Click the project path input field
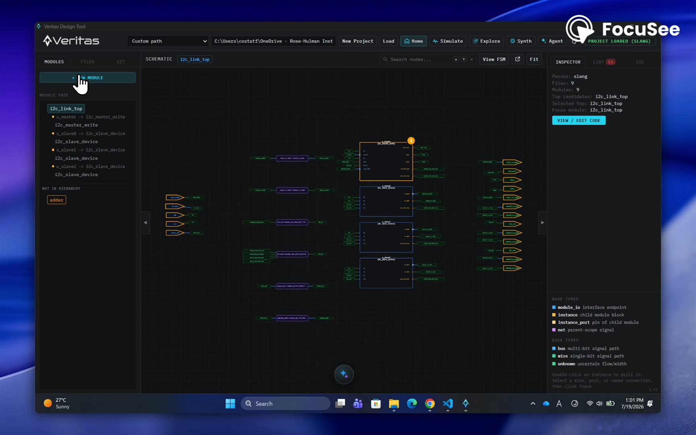 click(273, 41)
